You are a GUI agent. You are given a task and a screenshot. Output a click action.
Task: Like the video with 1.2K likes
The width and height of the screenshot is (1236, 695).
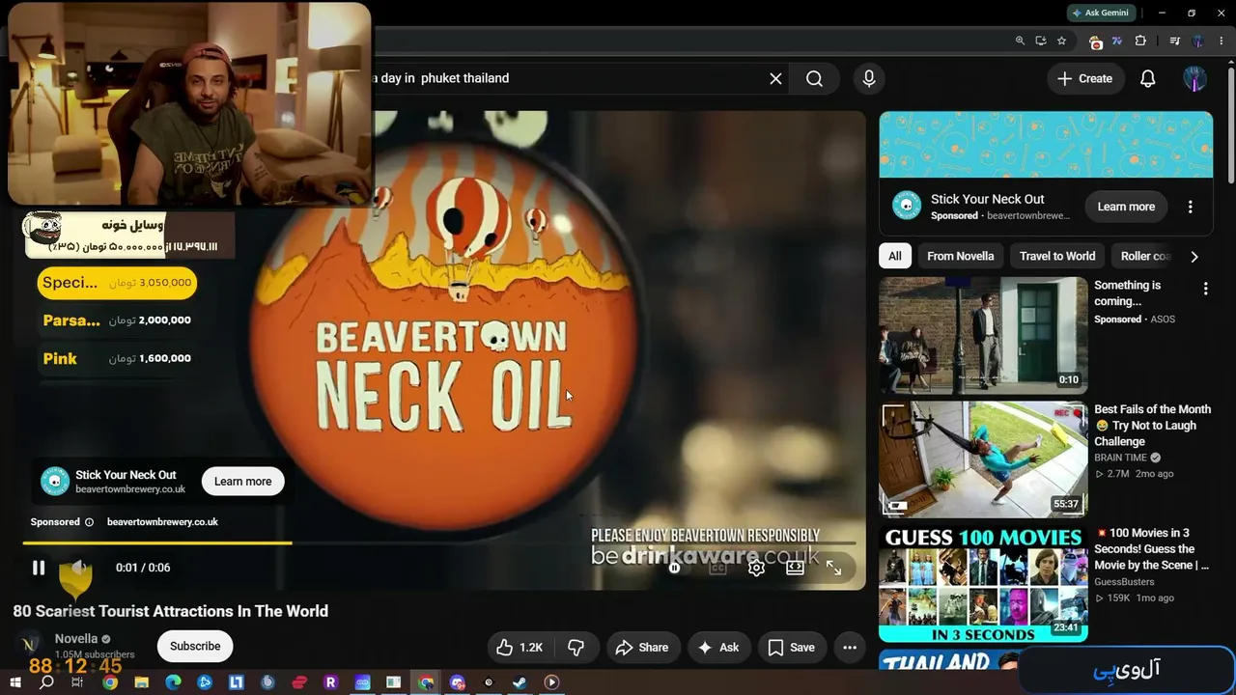(x=520, y=648)
